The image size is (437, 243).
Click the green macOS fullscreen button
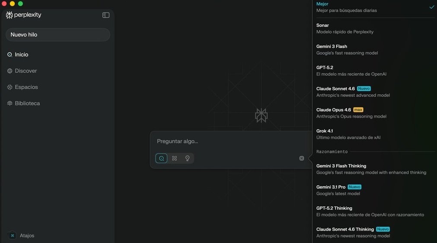[20, 3]
